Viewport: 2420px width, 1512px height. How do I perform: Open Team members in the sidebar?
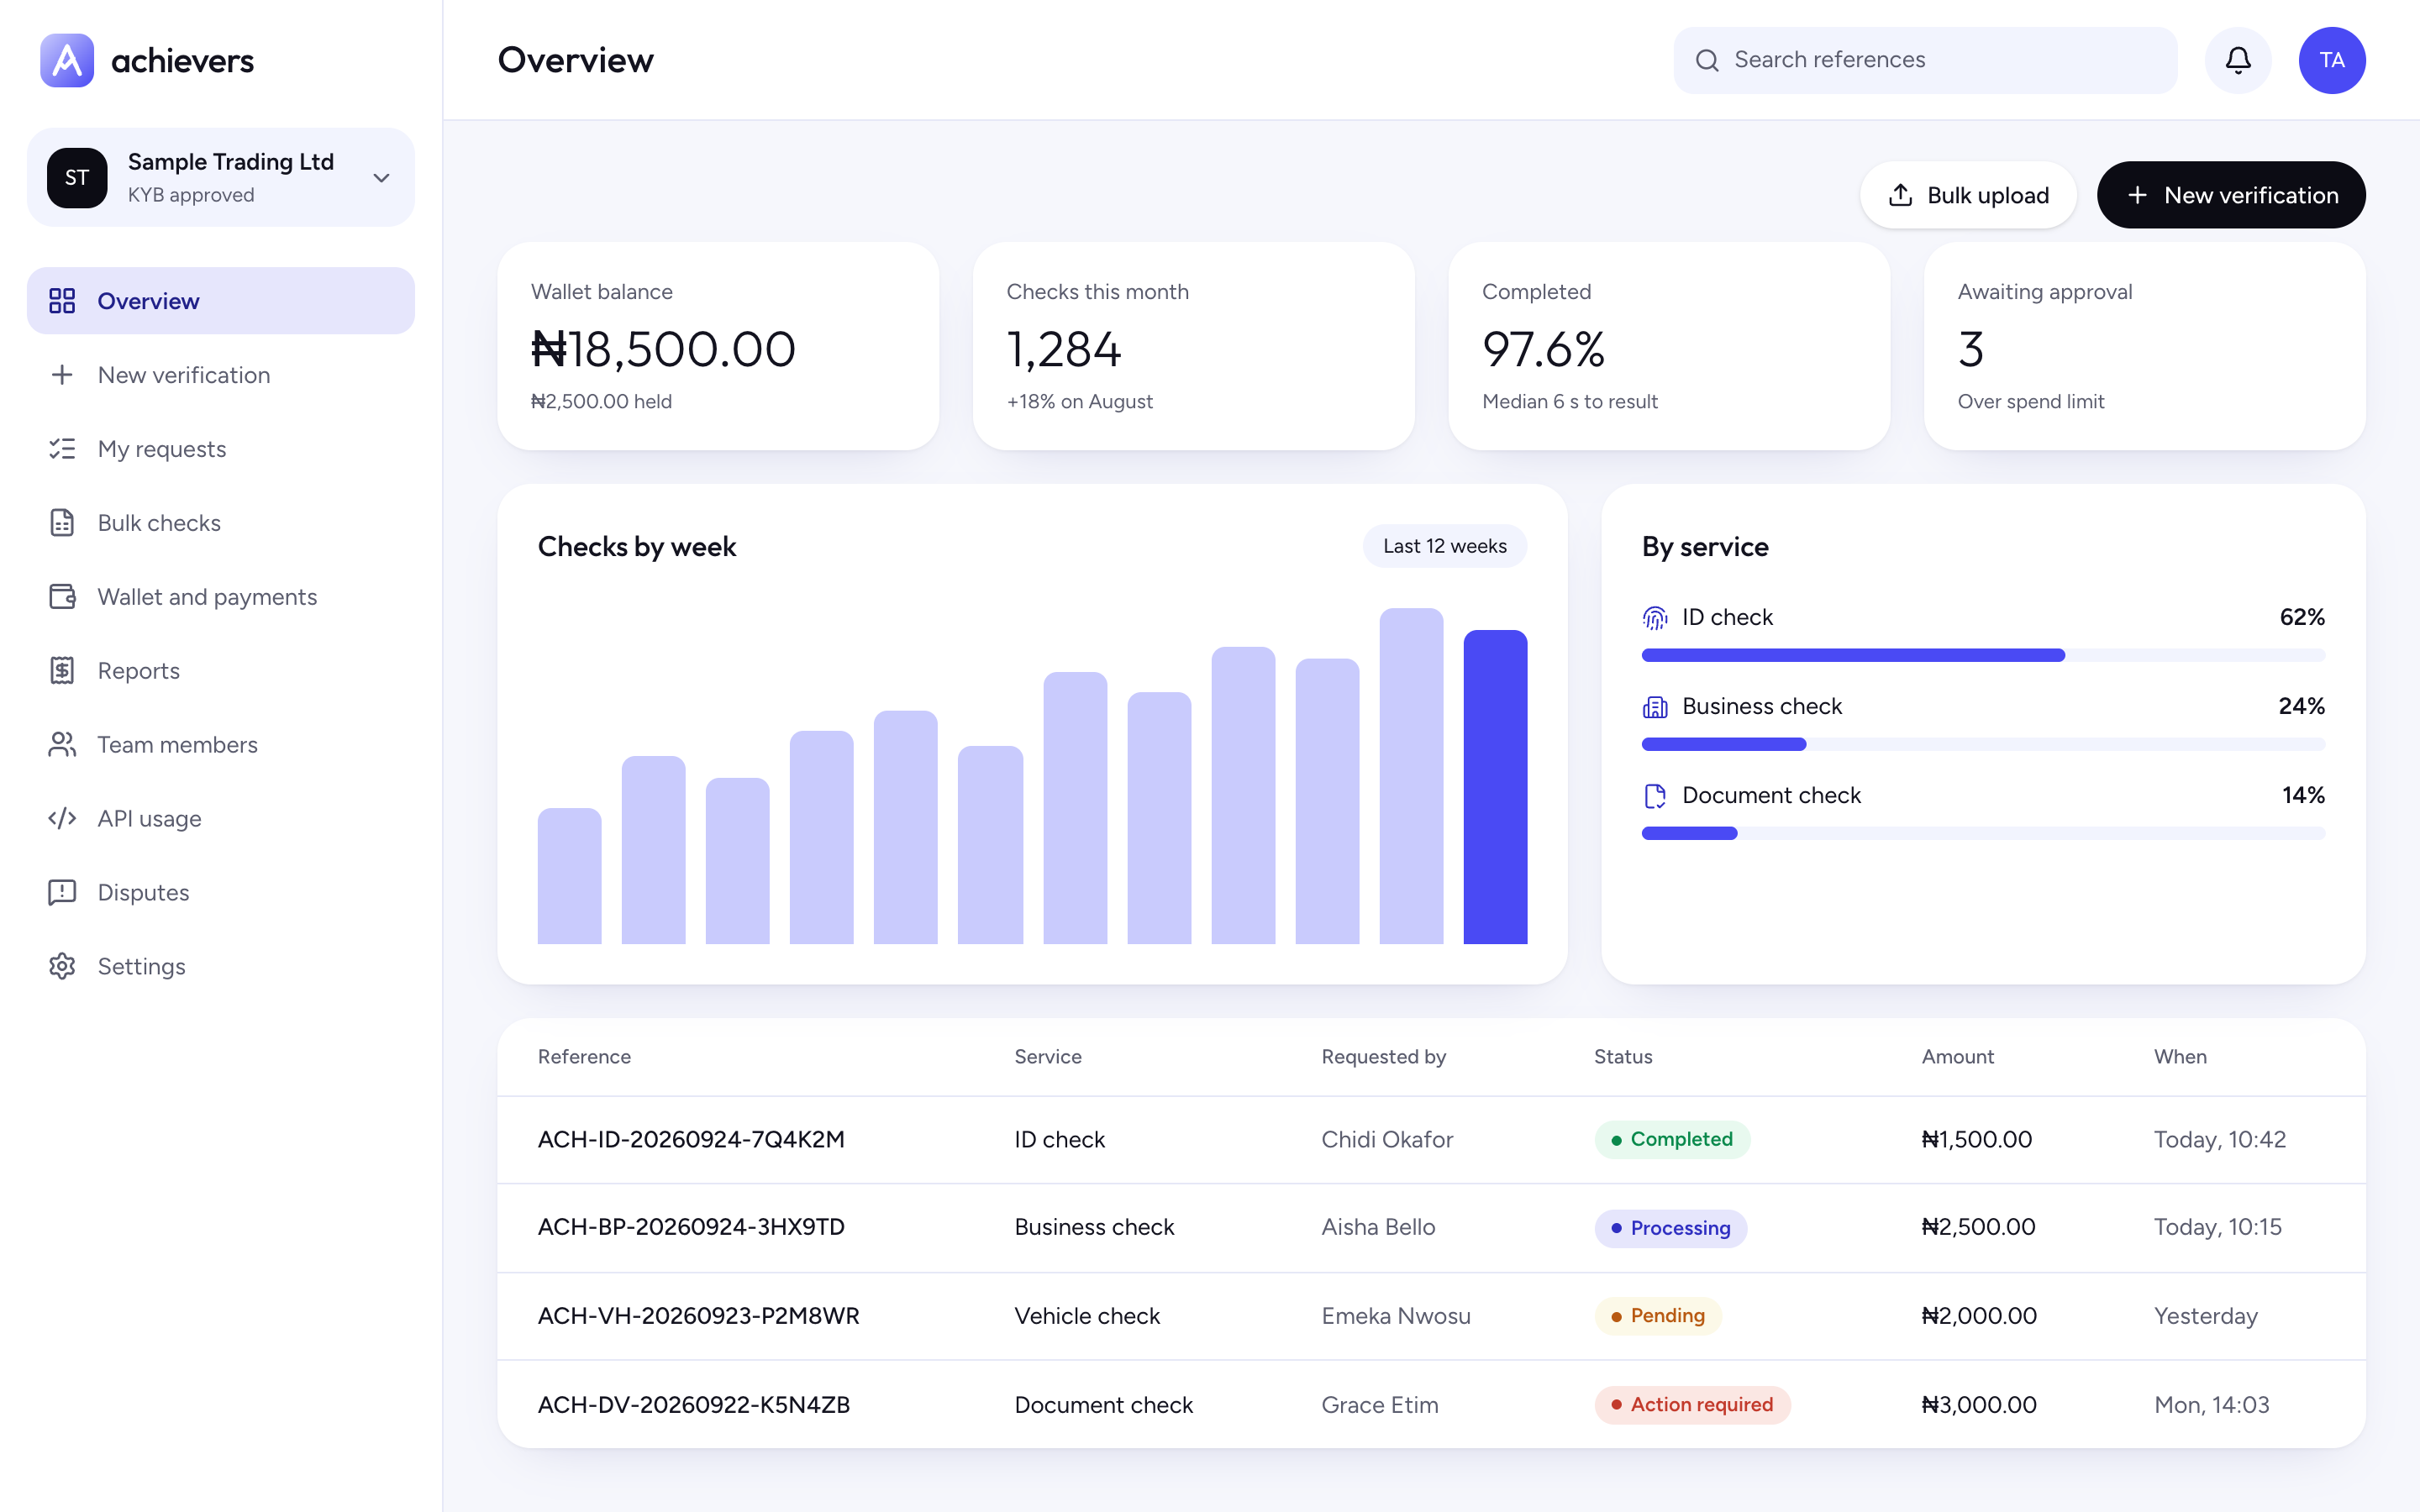221,745
